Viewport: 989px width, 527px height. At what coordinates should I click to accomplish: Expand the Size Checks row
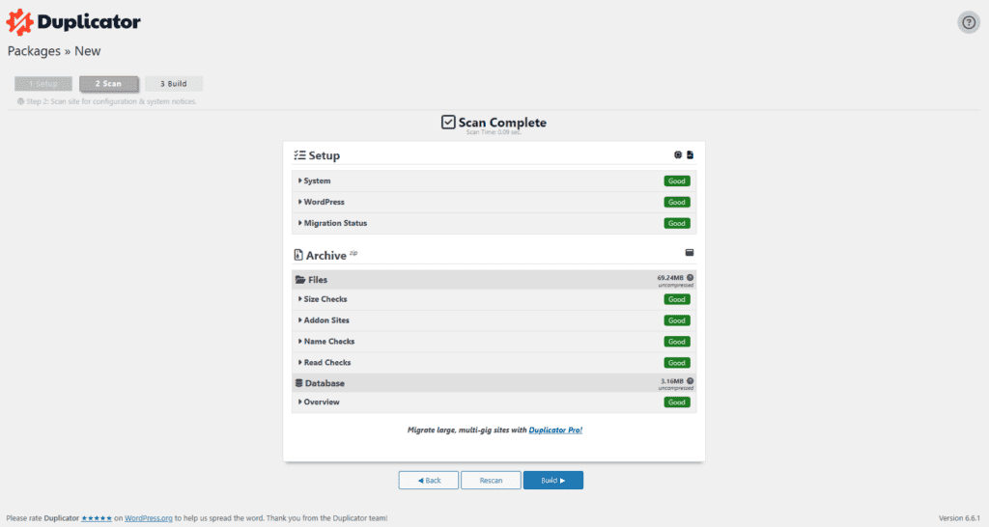point(494,299)
